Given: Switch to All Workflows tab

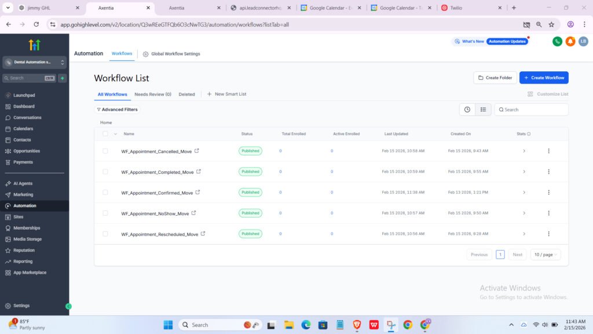Looking at the screenshot, I should [112, 95].
